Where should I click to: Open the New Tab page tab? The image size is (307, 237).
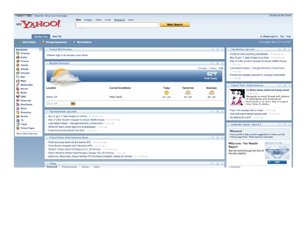57,37
